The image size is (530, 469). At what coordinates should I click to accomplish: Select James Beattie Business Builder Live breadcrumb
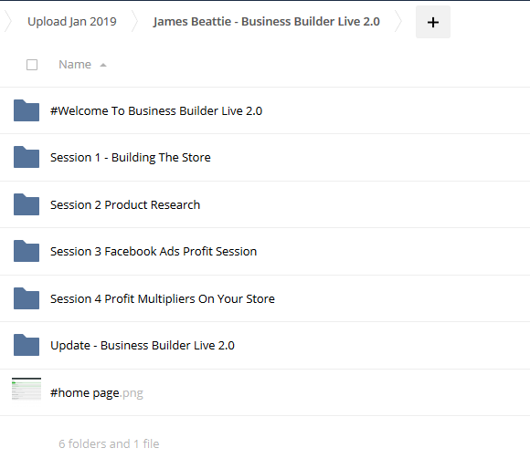(266, 22)
